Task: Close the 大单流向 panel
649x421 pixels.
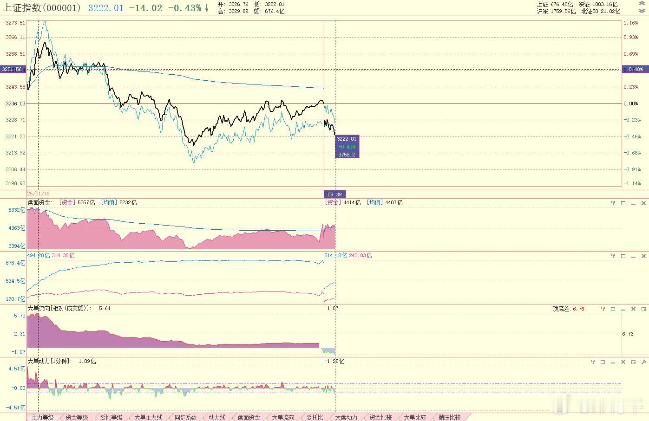Action: (634, 309)
